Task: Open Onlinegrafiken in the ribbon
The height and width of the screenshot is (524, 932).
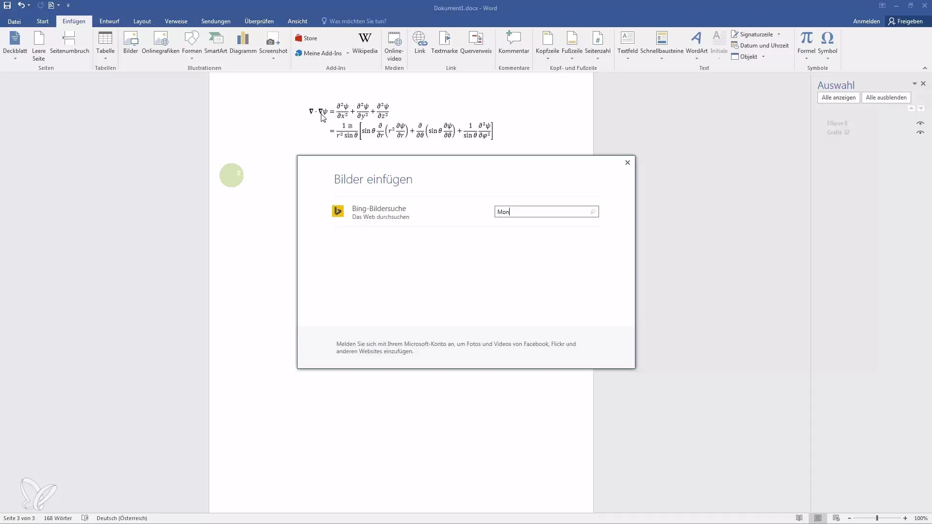Action: click(x=161, y=43)
